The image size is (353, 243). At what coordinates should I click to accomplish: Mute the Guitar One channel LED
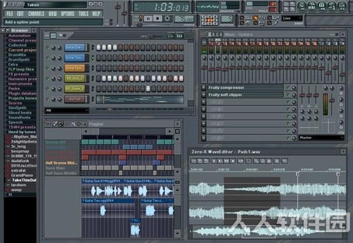tap(48, 48)
